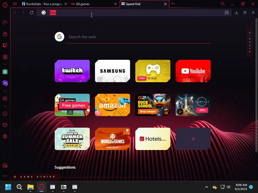Click the Suggestions heading
258x193 pixels.
[65, 167]
